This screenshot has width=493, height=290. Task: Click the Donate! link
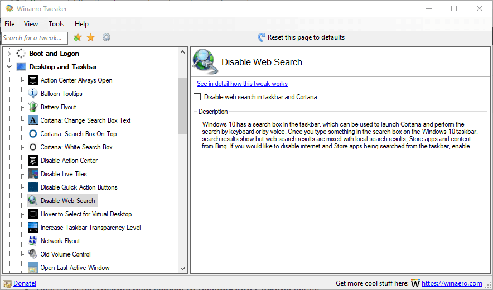(25, 283)
